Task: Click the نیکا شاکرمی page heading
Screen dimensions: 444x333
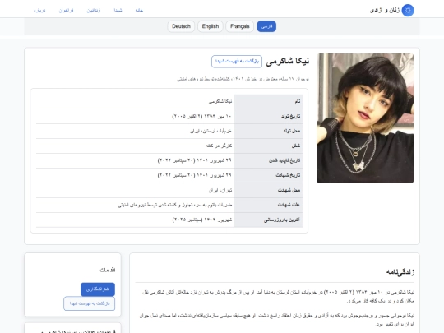Action: [x=288, y=61]
